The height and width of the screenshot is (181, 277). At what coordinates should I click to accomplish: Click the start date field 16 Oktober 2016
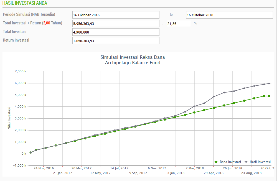116,15
